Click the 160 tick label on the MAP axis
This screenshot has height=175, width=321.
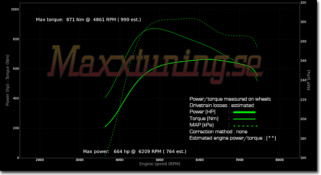click(x=303, y=158)
